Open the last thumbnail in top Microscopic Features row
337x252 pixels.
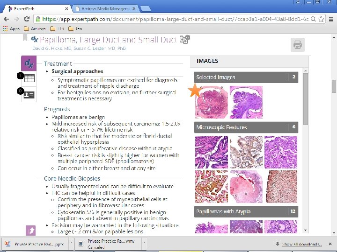[281, 152]
